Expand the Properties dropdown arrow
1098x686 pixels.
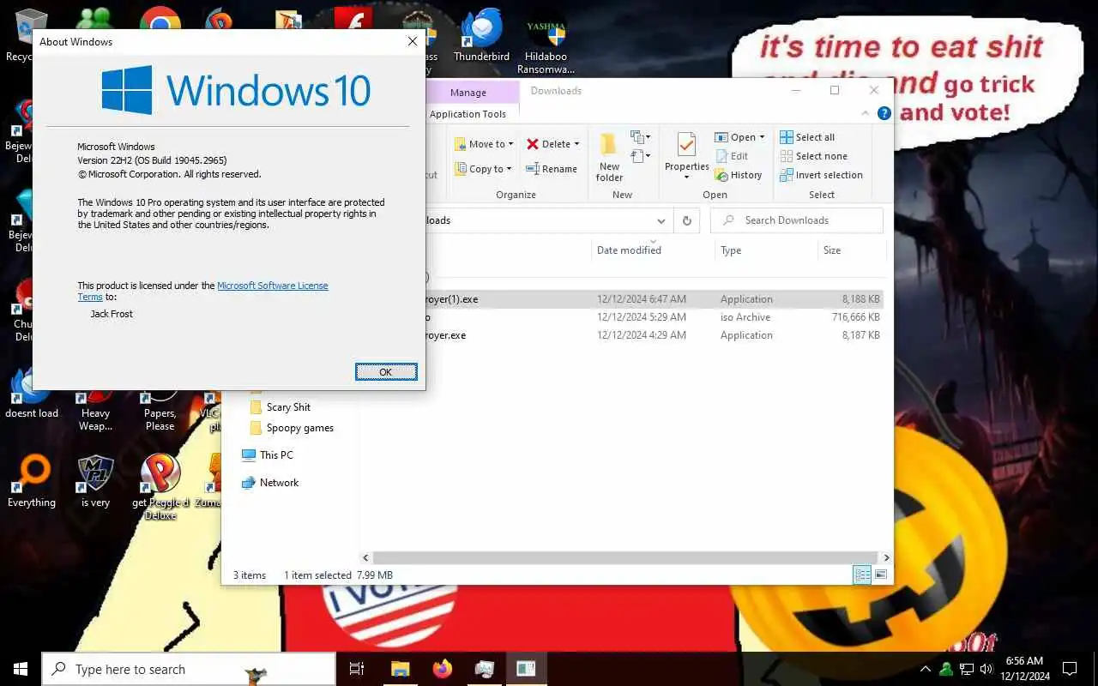coord(686,178)
